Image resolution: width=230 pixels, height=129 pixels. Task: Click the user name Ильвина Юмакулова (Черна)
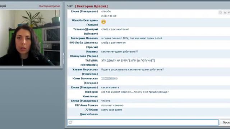84,54
